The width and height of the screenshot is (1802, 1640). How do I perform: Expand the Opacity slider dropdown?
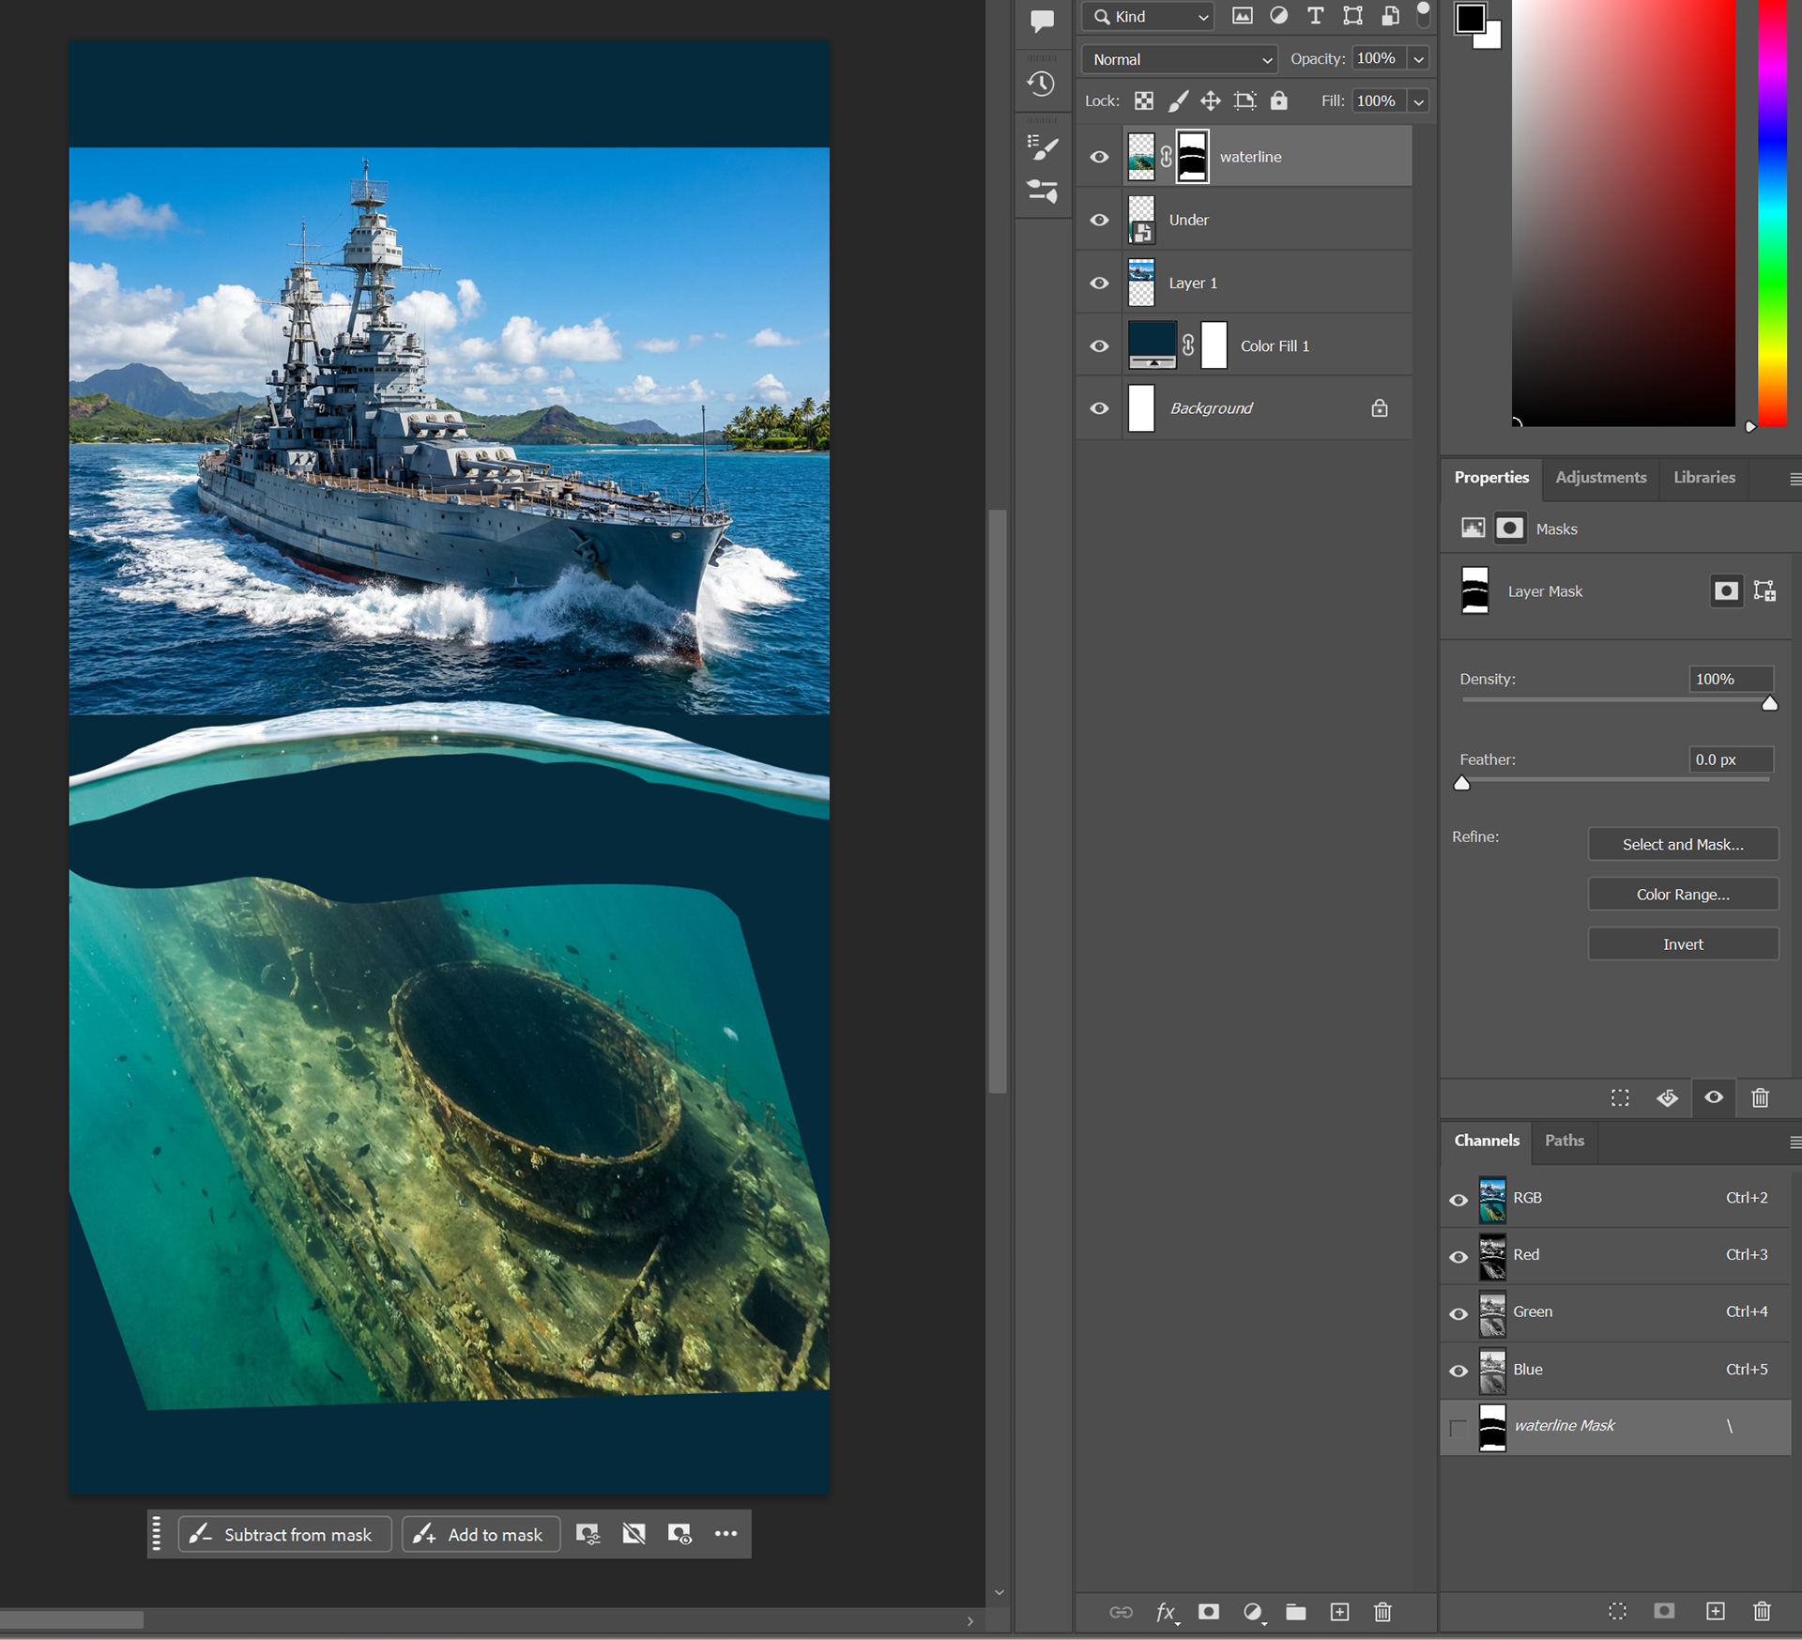(x=1419, y=59)
